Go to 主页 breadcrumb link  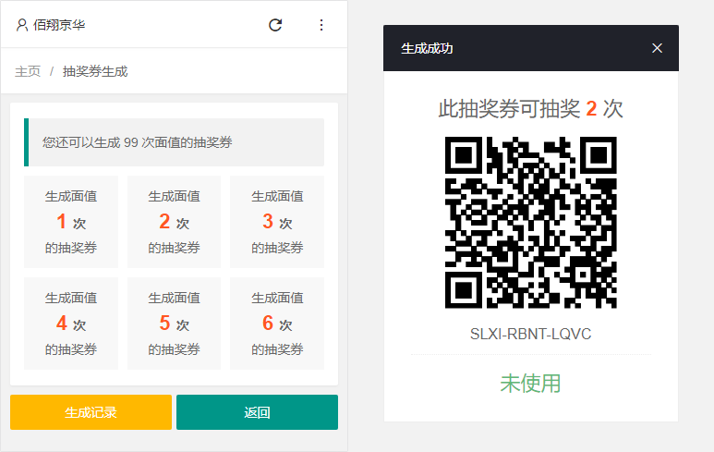28,71
